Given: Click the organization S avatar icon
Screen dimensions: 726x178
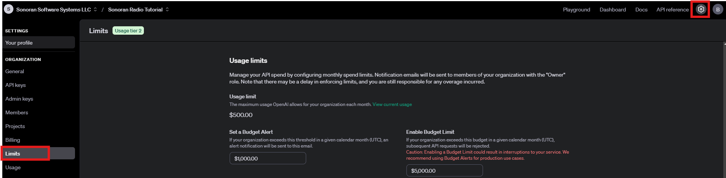Looking at the screenshot, I should click(x=8, y=9).
